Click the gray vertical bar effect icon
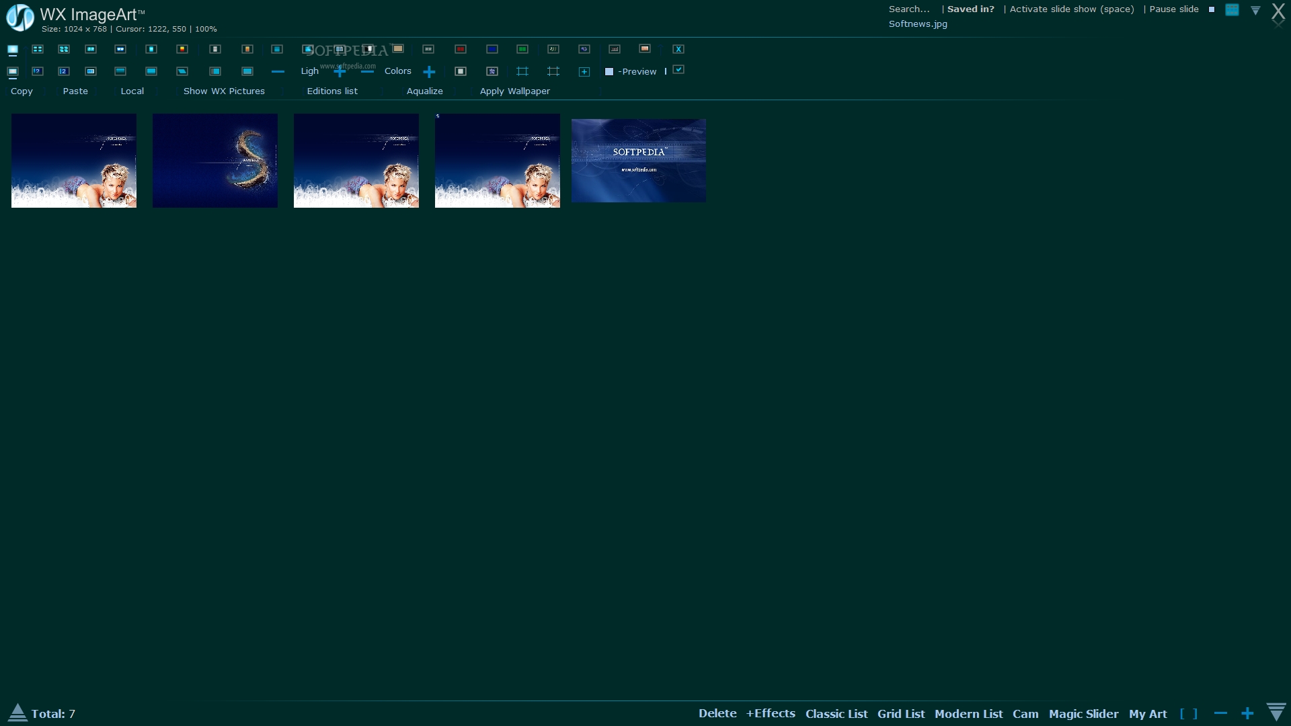The width and height of the screenshot is (1291, 726). [215, 49]
